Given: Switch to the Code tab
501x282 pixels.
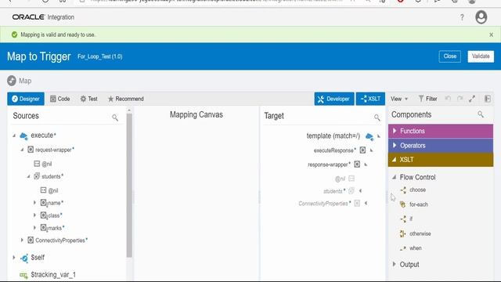Looking at the screenshot, I should click(x=60, y=99).
